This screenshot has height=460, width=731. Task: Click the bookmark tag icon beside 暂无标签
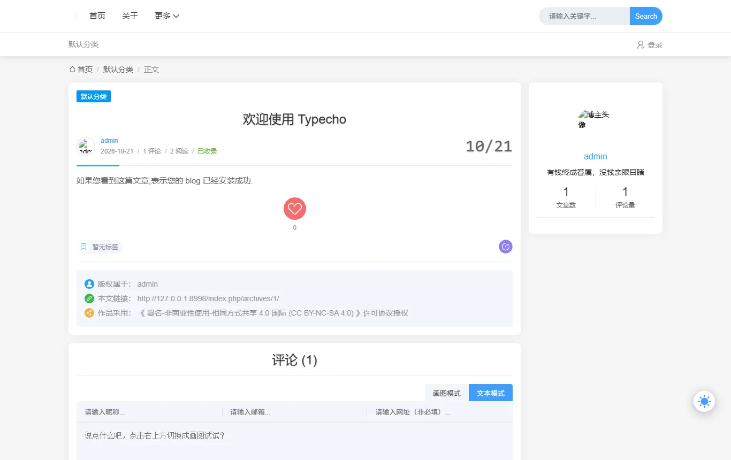pyautogui.click(x=83, y=247)
